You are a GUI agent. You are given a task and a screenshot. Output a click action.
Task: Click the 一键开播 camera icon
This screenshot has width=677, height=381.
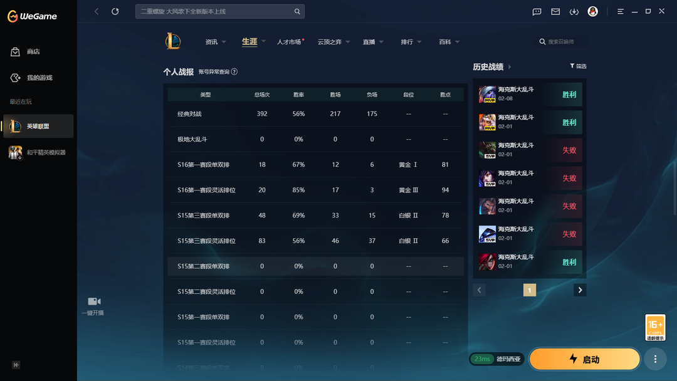[94, 302]
